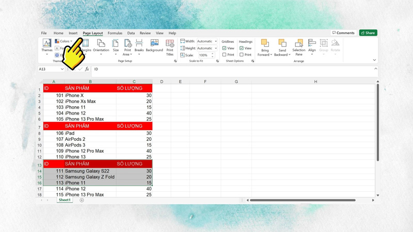Viewport: 413px width, 232px height.
Task: Click the horizontal scrollbar thumb
Action: 303,200
